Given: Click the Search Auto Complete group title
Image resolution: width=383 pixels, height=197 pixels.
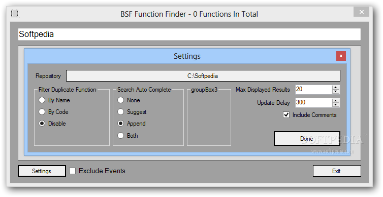Looking at the screenshot, I should point(144,90).
